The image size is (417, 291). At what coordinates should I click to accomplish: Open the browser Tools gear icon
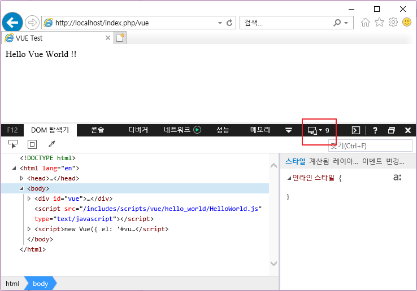[393, 23]
